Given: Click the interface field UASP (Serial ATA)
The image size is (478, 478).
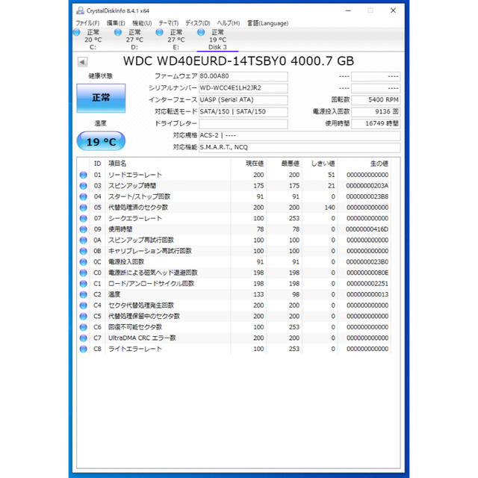Looking at the screenshot, I should click(x=243, y=100).
